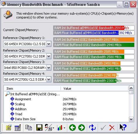Close the Memory Bandwidth Benchmark window
This screenshot has height=134, width=138.
click(x=133, y=4)
